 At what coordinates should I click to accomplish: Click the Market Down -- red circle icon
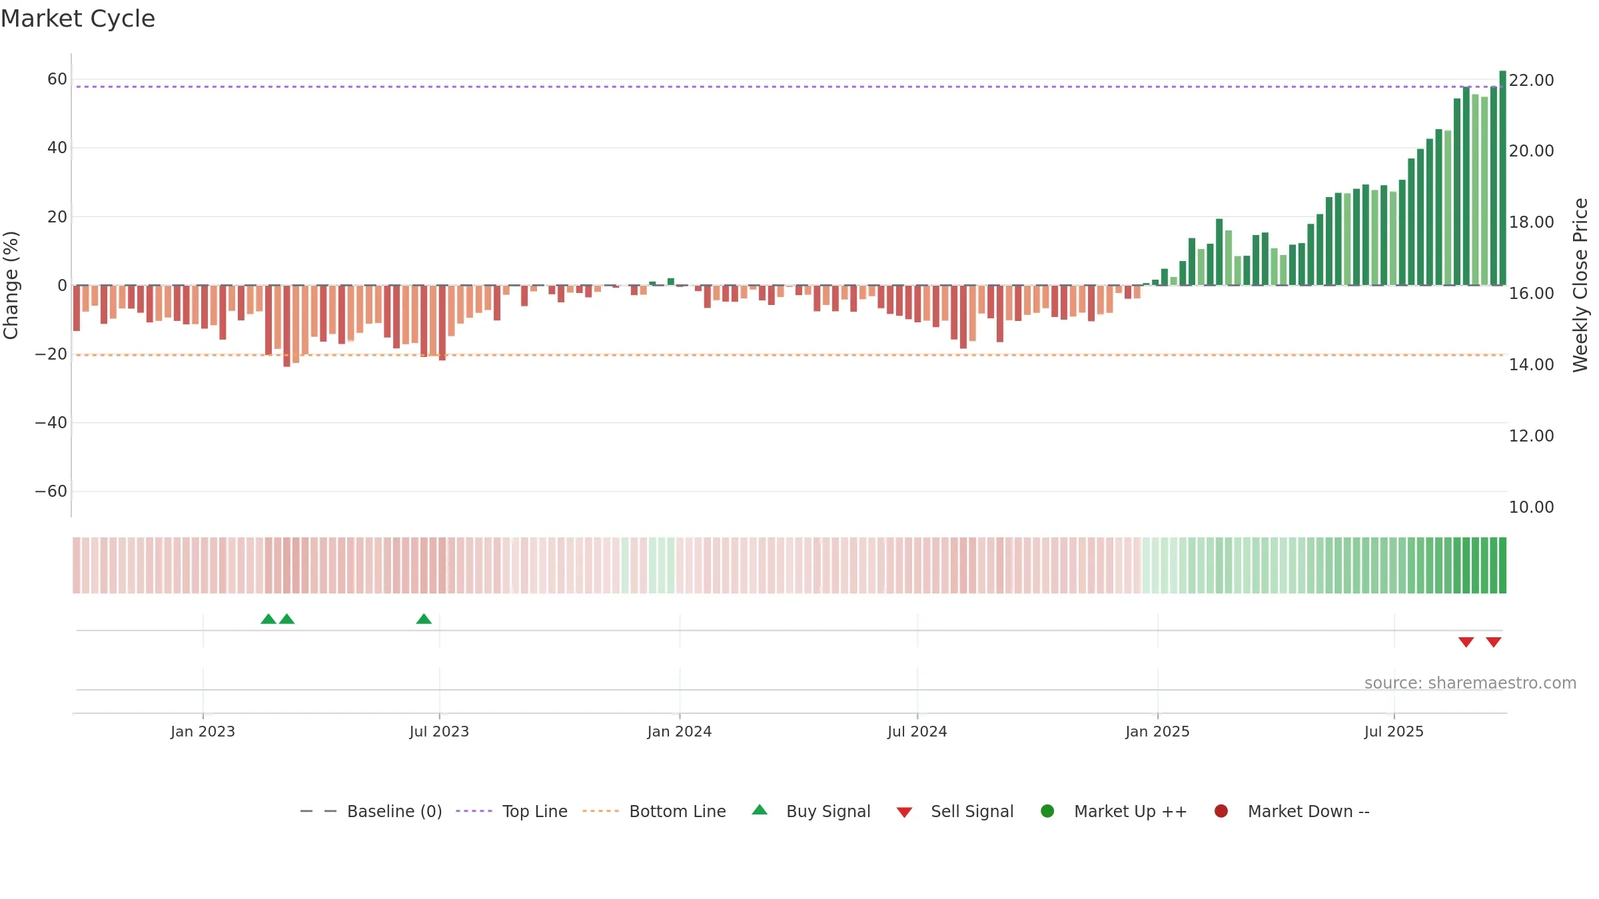pos(1221,811)
